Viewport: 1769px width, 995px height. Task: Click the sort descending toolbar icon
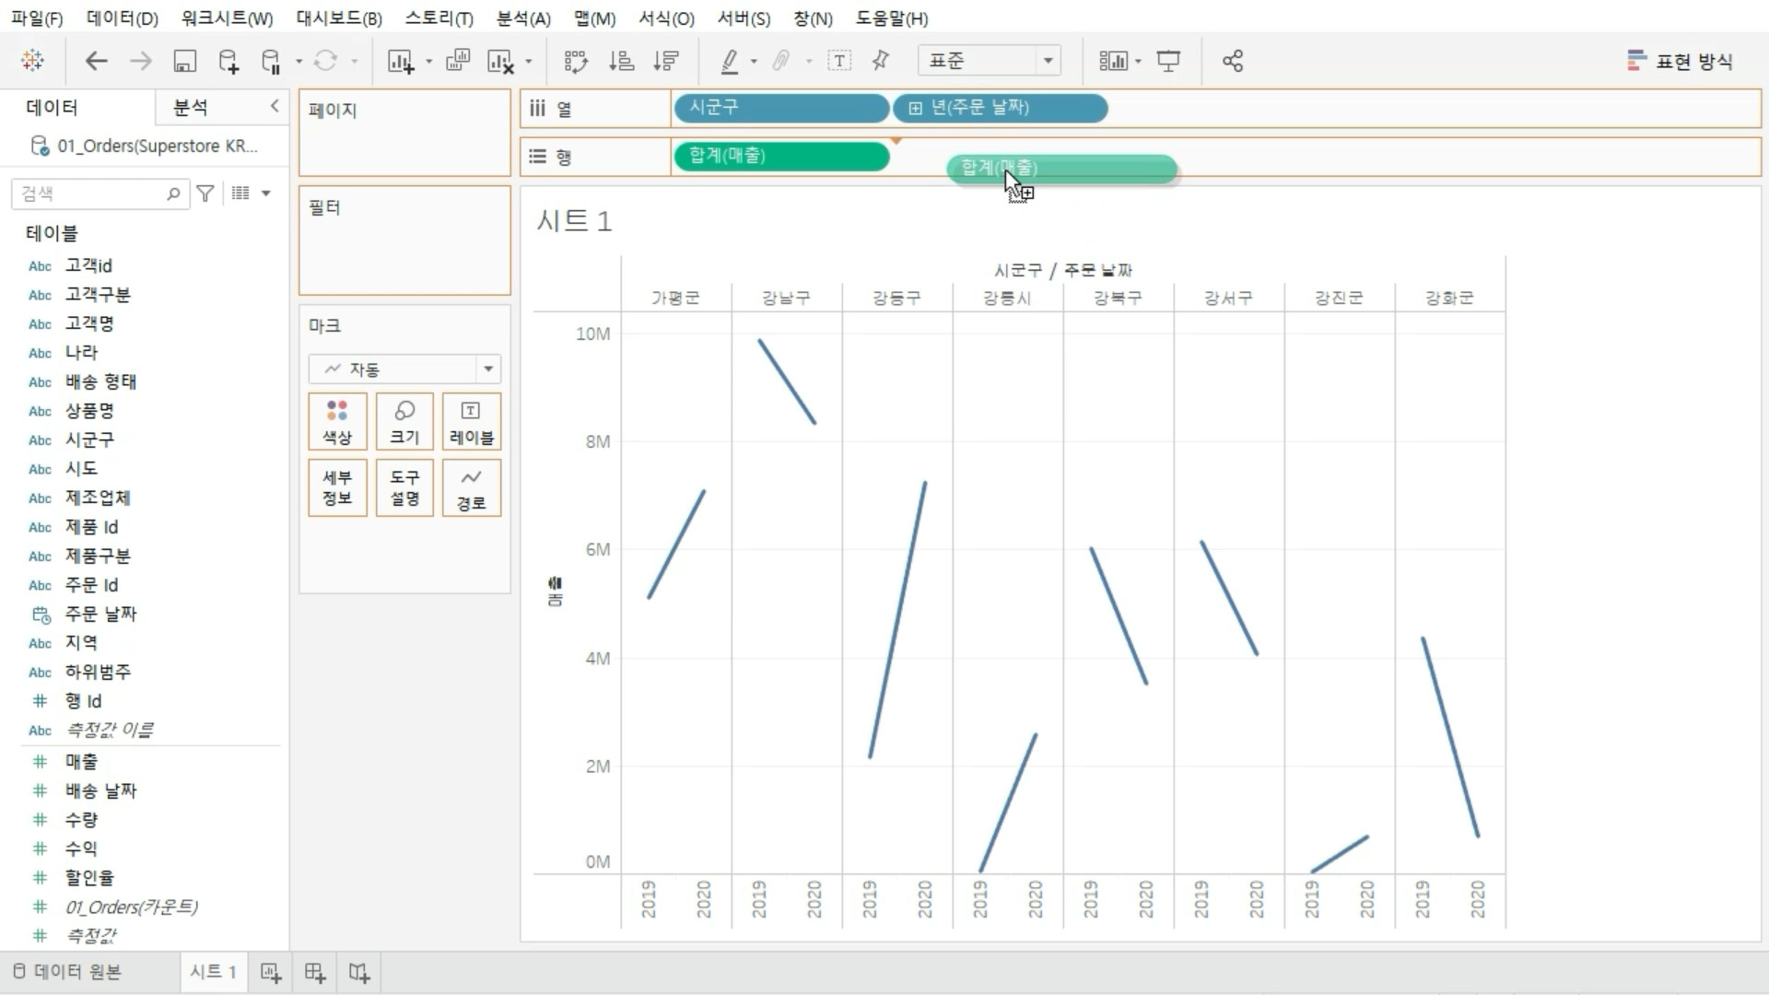point(665,62)
